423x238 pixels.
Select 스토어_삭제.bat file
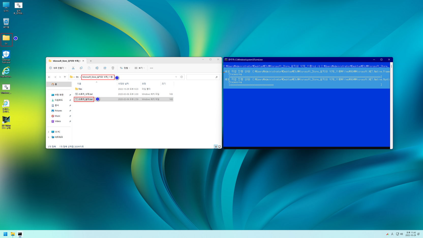point(124,94)
